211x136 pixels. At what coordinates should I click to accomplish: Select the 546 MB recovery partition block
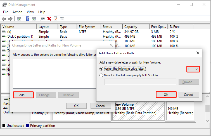tap(180, 111)
